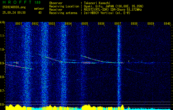Click the 25.09.24 09:30 timestamp
This screenshot has height=110, width=173.
[x=14, y=13]
